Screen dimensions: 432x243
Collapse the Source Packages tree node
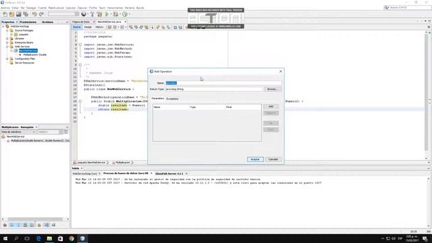[x=7, y=30]
